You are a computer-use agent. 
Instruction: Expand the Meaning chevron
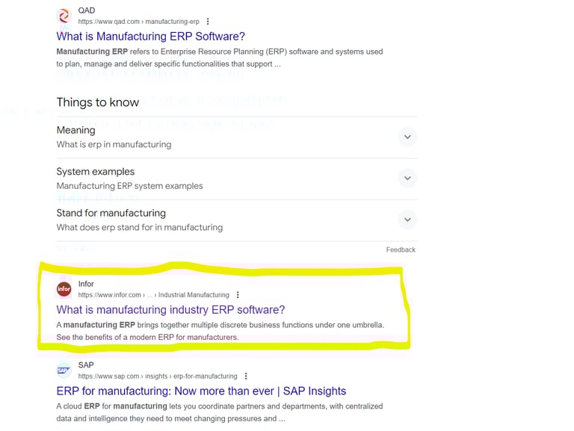(407, 137)
